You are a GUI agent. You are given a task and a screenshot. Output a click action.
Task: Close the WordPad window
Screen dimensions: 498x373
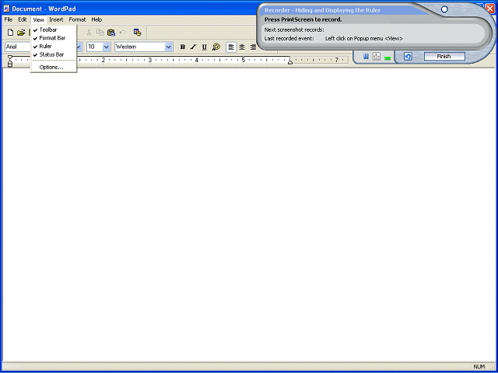coord(490,9)
